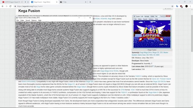Open Game Gear link in infobox
Image resolution: width=193 pixels, height=108 pixels.
point(141,55)
